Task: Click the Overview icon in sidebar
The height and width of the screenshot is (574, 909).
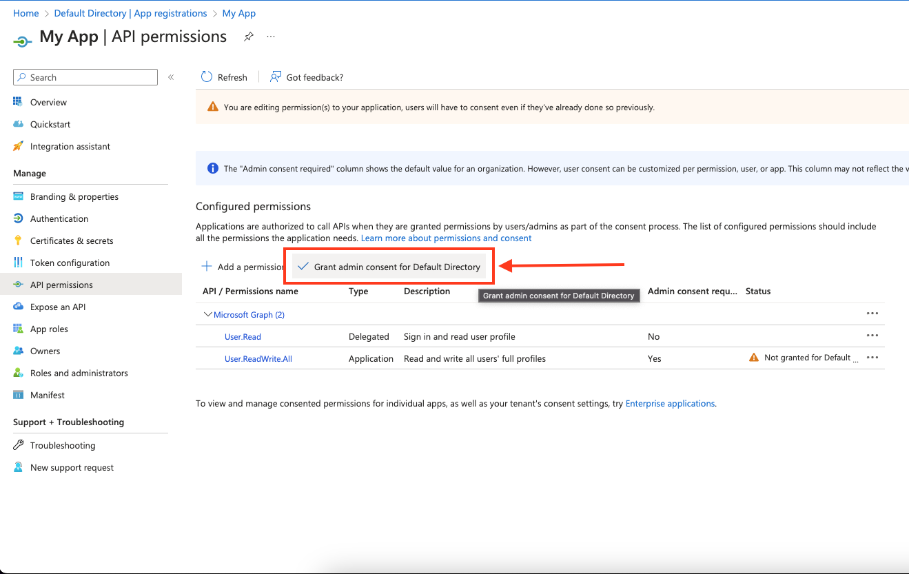Action: [18, 102]
